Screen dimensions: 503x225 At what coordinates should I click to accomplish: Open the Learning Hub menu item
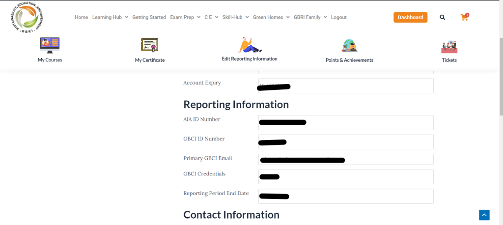[107, 17]
